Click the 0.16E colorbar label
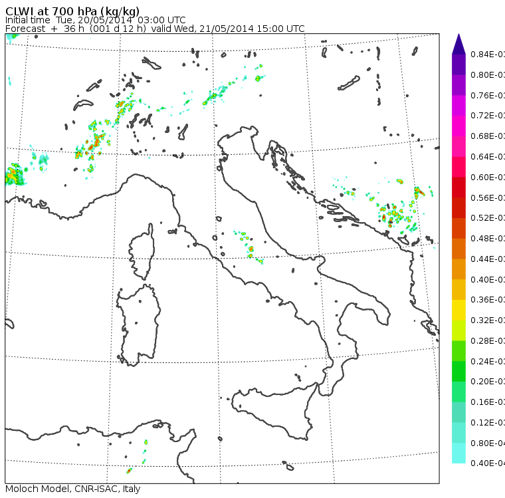Image resolution: width=505 pixels, height=498 pixels. (x=488, y=402)
